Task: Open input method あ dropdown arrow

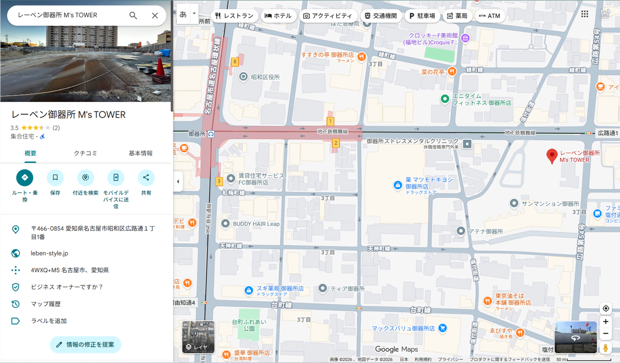Action: pos(194,14)
